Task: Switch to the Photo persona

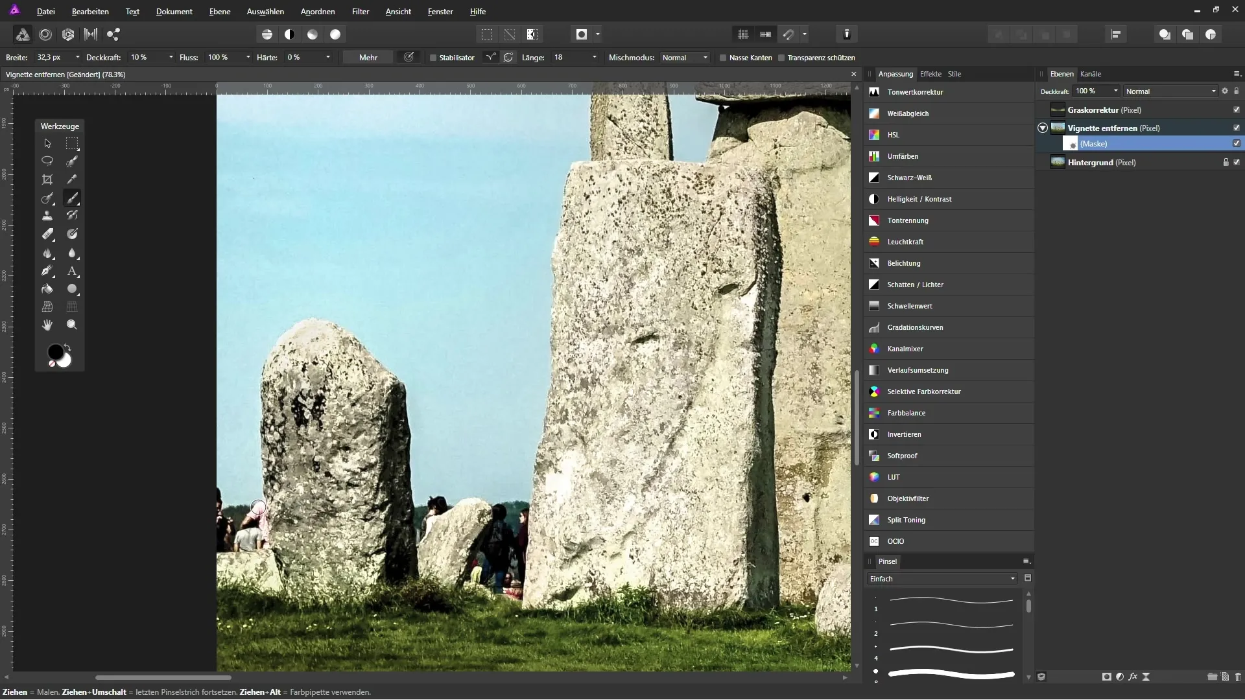Action: click(x=22, y=34)
